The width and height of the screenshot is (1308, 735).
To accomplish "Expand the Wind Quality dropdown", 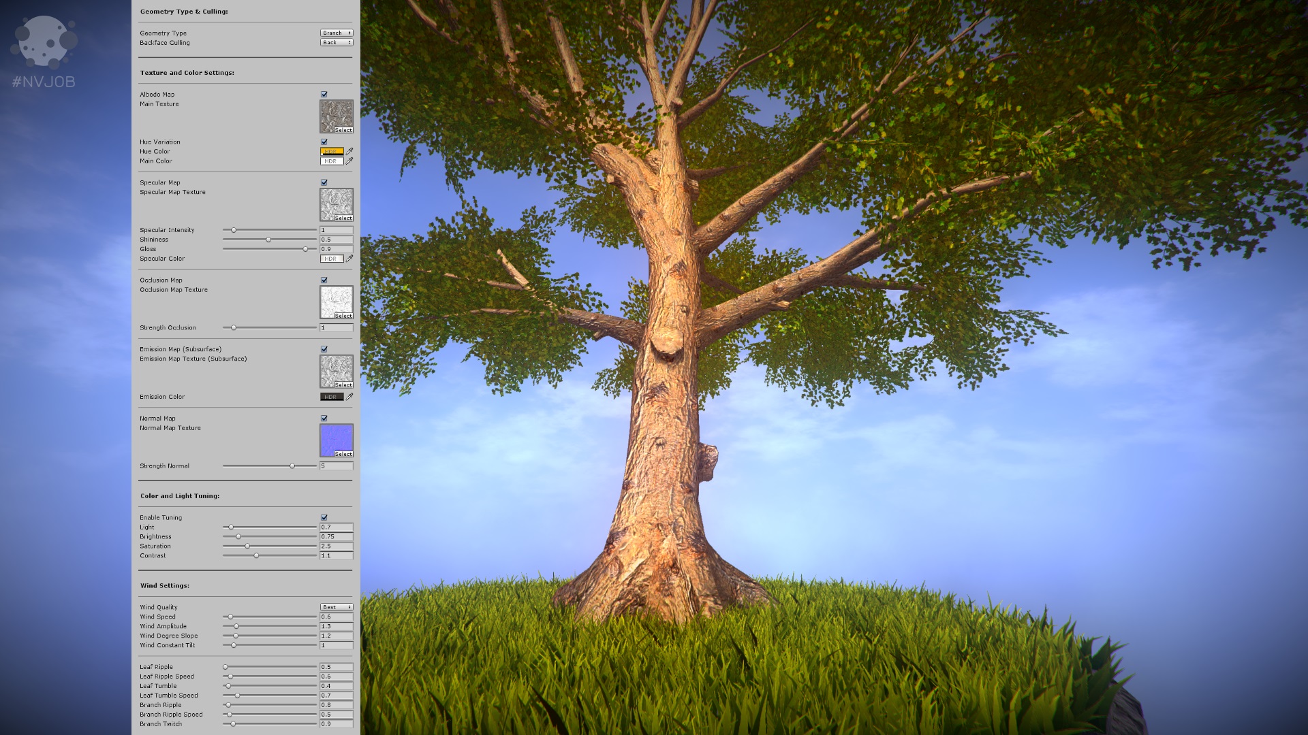I will coord(337,607).
